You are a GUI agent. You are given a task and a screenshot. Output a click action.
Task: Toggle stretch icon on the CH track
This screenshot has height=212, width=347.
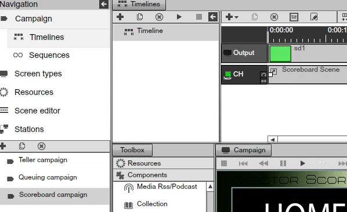point(263,81)
